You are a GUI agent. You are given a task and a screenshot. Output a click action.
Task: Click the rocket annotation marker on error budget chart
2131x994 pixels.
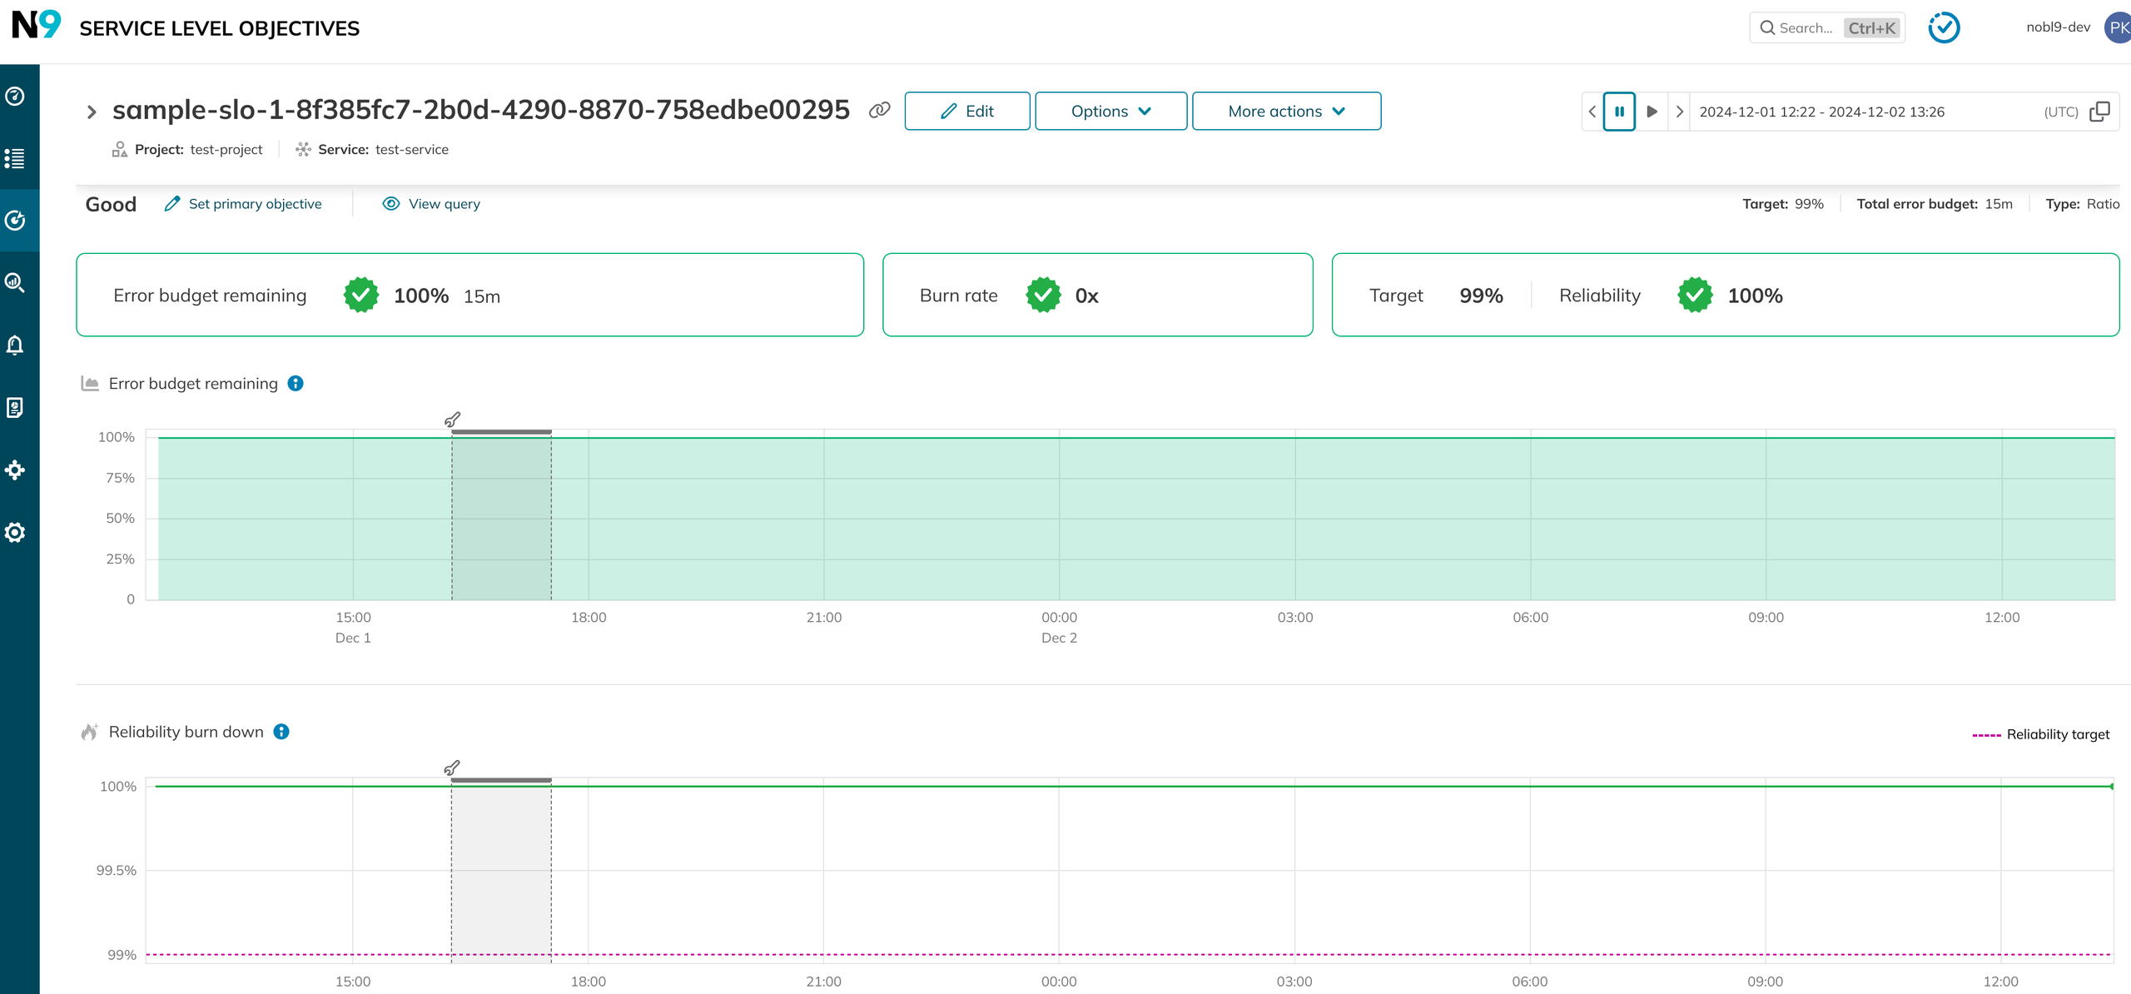point(452,420)
